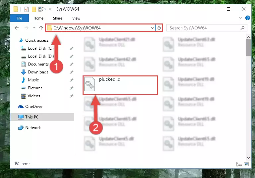Open the recent locations dropdown
This screenshot has width=255, height=178.
pos(34,28)
